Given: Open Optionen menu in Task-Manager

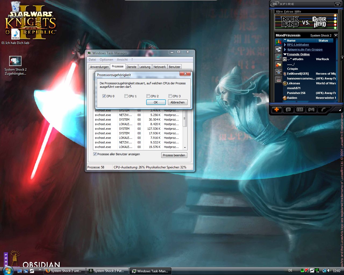Looking at the screenshot, I should [106, 60].
